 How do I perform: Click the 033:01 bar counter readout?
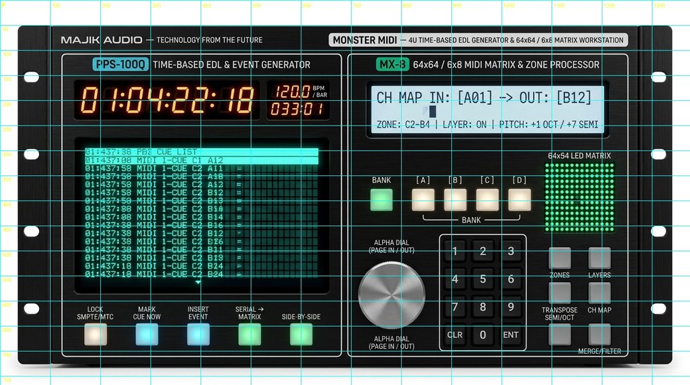298,109
